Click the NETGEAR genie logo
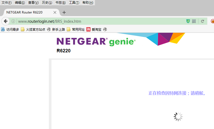Image resolution: width=214 pixels, height=129 pixels. [x=96, y=42]
